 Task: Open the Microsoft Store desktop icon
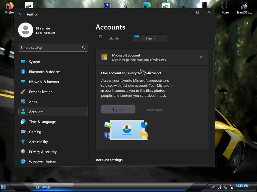click(166, 5)
